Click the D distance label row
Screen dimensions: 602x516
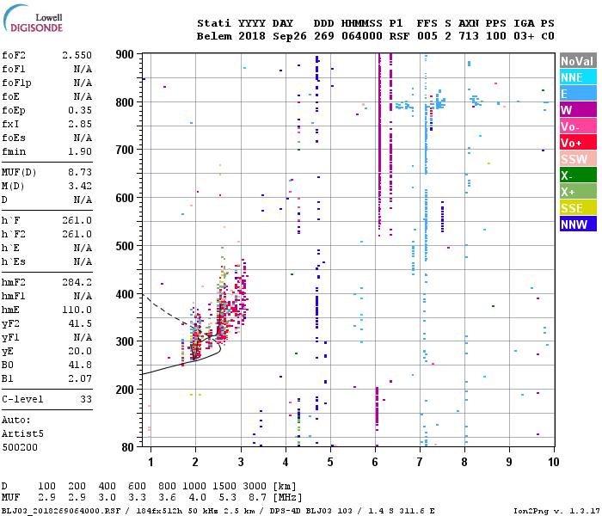[149, 487]
